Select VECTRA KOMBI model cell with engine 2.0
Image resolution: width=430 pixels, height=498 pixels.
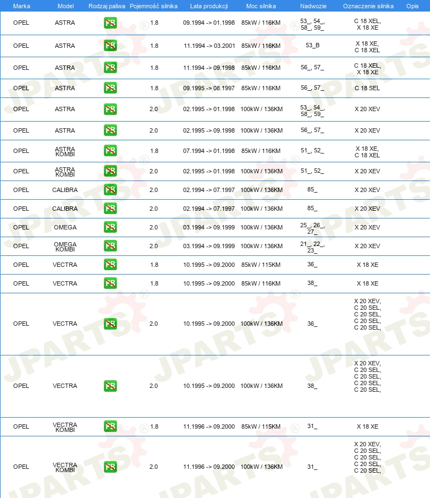(x=65, y=468)
